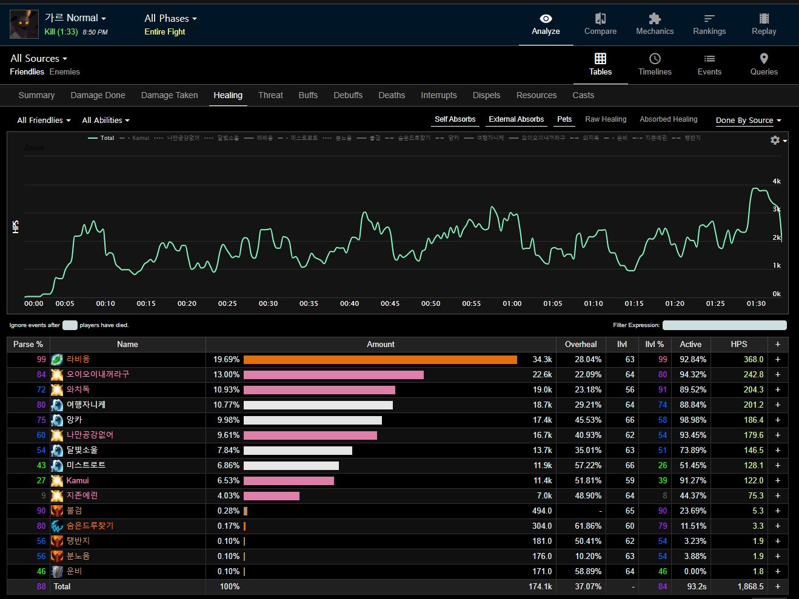Click player name 라비응 in the table

pyautogui.click(x=78, y=359)
